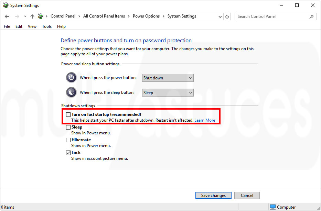Check the Hibernate checkbox
This screenshot has width=321, height=211.
coord(68,140)
